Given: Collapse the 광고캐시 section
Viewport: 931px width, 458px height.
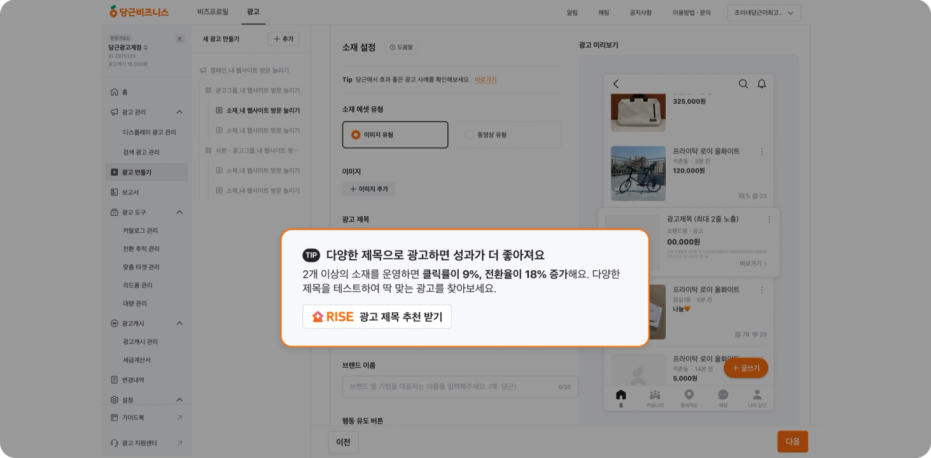Looking at the screenshot, I should 179,323.
